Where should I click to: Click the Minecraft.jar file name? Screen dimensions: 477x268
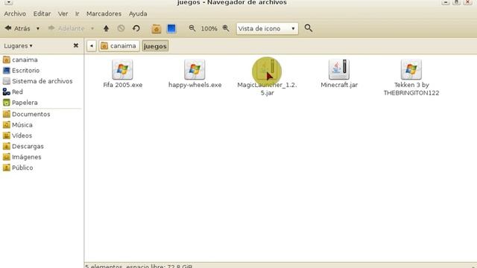coord(339,85)
